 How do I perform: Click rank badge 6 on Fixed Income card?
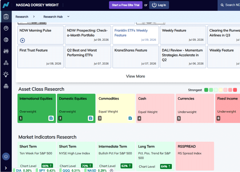pyautogui.click(x=218, y=118)
